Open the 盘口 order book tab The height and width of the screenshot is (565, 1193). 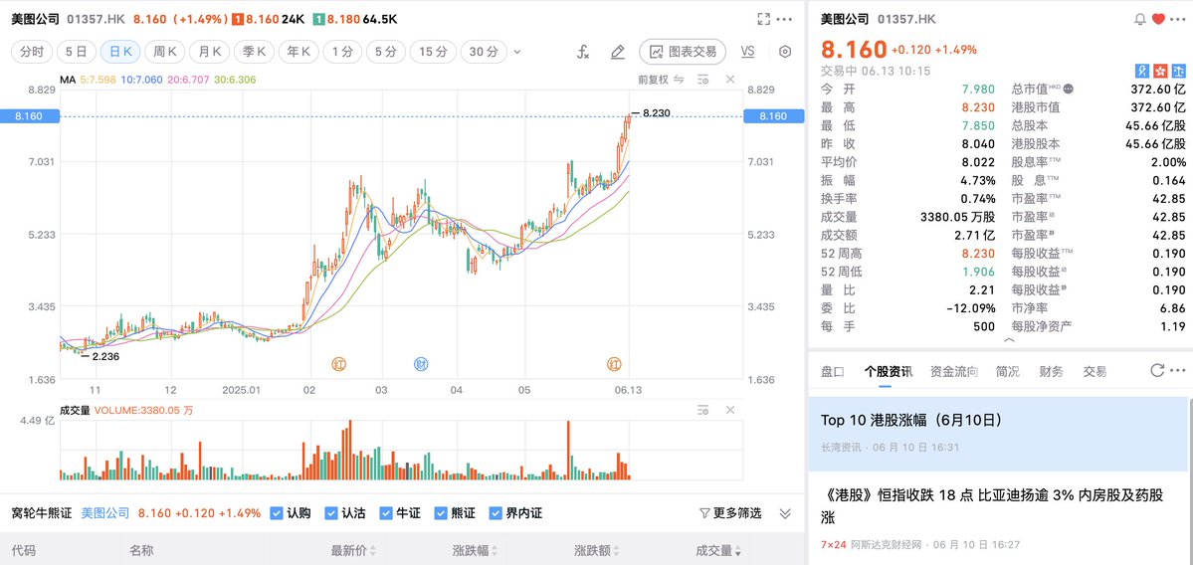833,371
